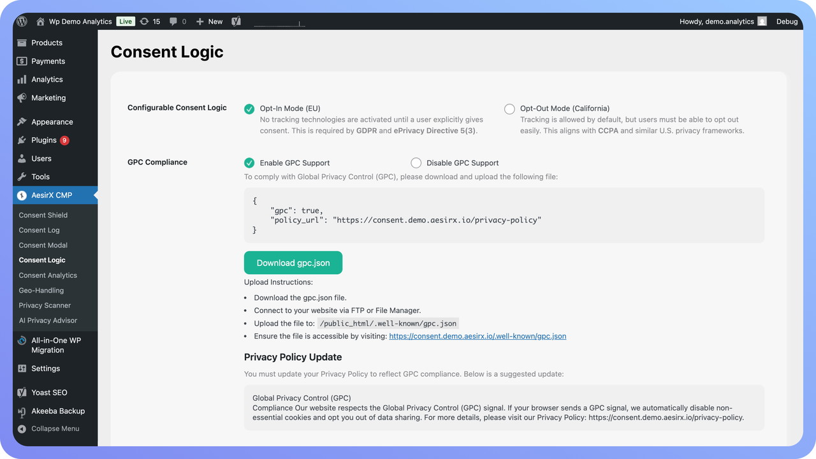Click the Products sidebar icon
The width and height of the screenshot is (816, 459).
click(22, 43)
